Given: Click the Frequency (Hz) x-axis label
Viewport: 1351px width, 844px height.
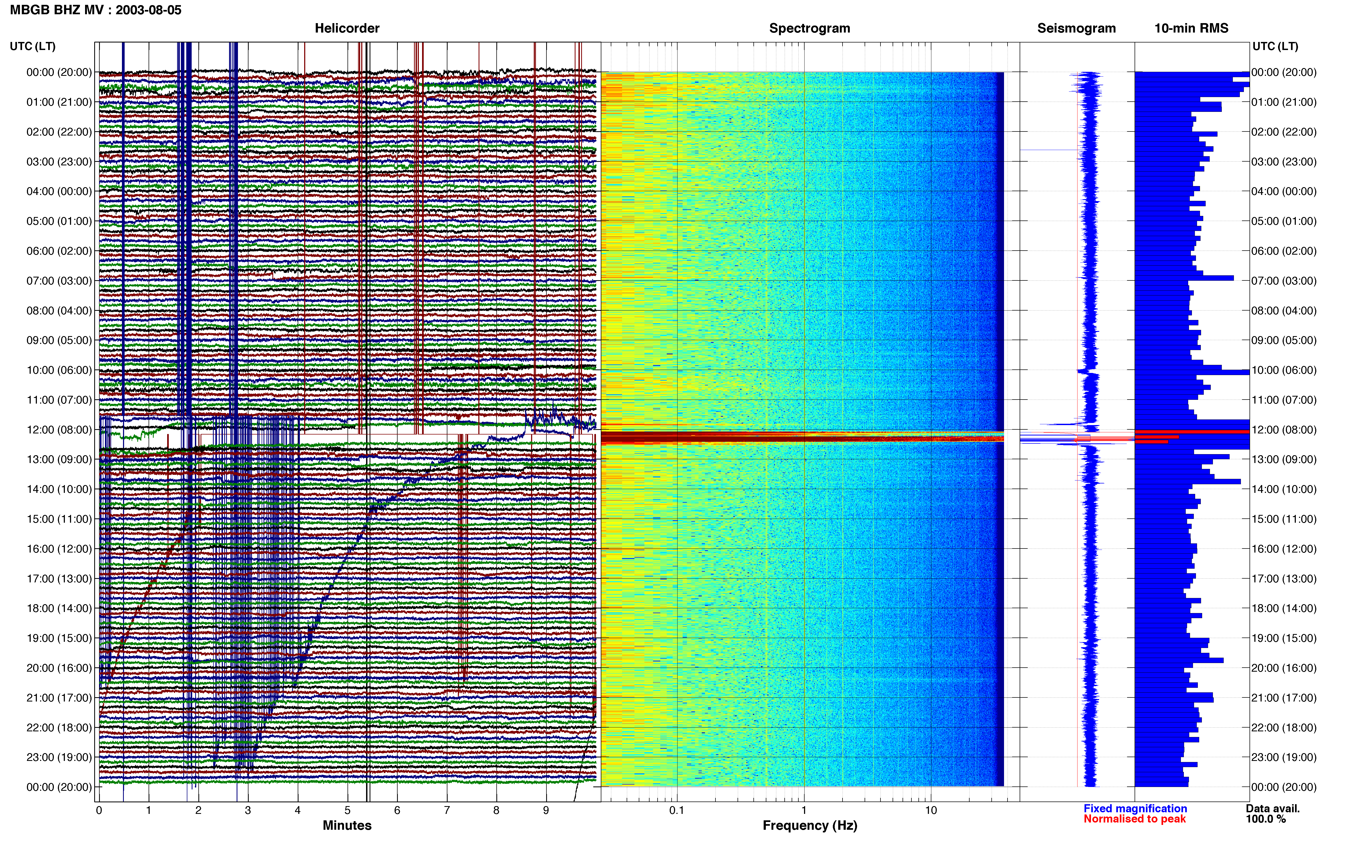Looking at the screenshot, I should point(810,825).
